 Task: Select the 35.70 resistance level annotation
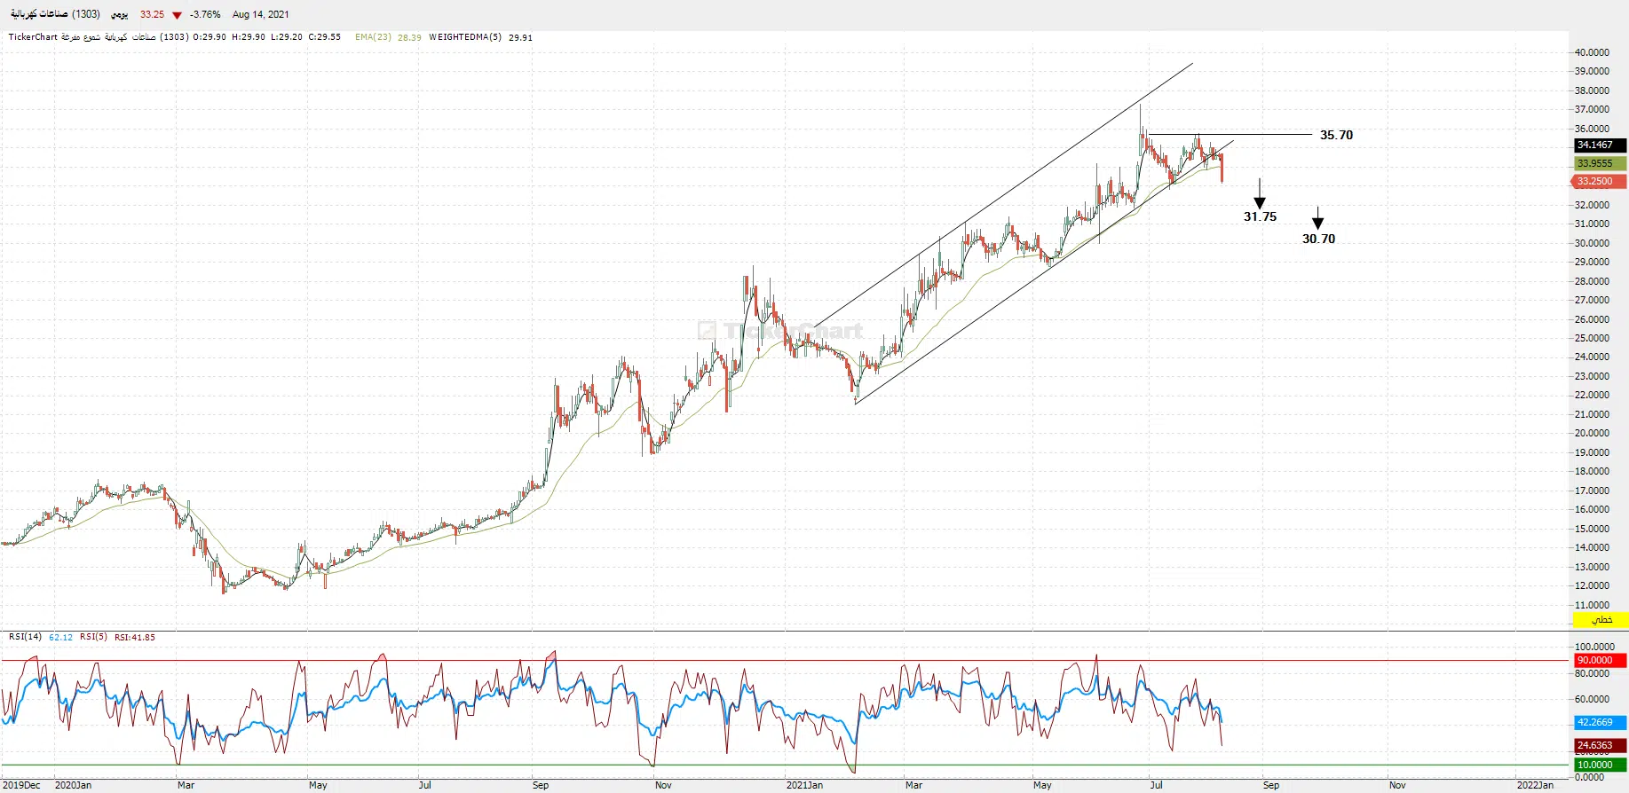[1336, 135]
